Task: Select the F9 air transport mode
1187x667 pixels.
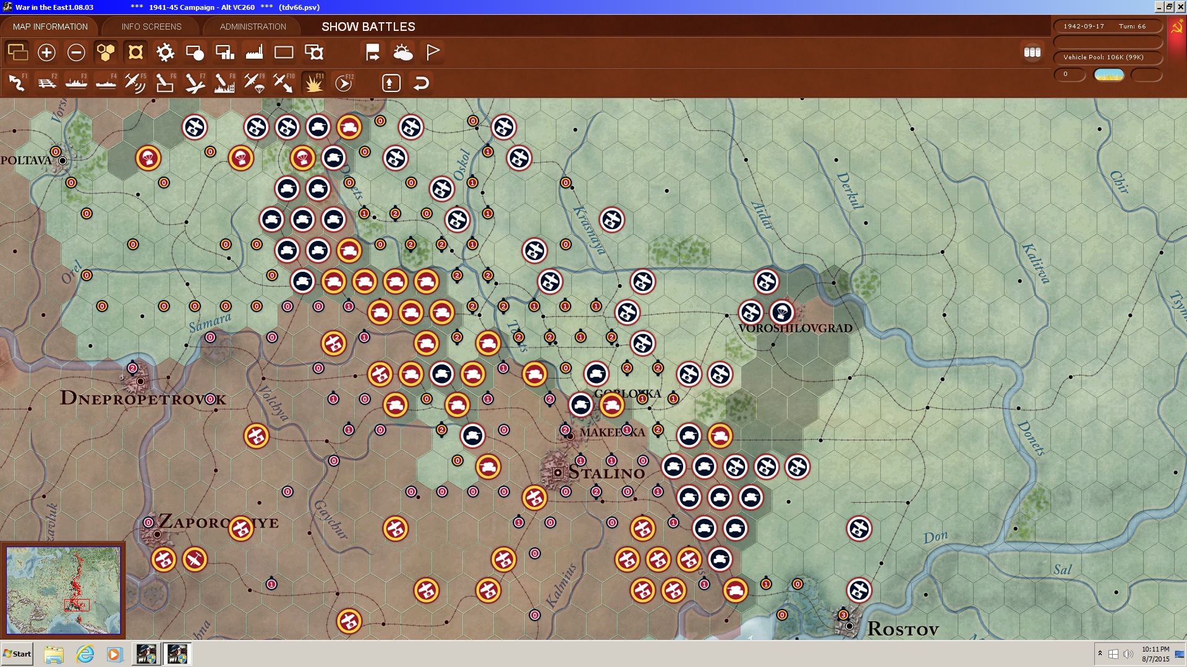Action: coord(254,83)
